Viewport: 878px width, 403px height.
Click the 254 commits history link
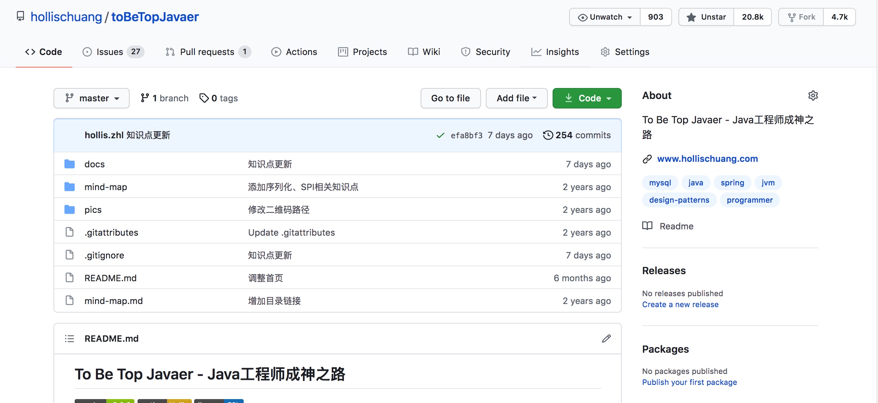[577, 135]
